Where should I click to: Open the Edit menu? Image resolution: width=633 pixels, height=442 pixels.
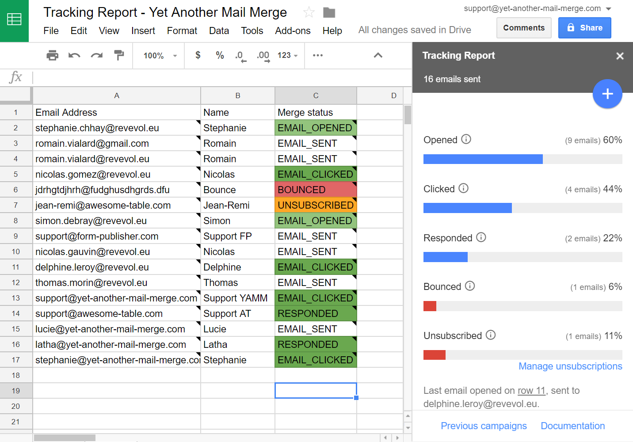[x=79, y=30]
